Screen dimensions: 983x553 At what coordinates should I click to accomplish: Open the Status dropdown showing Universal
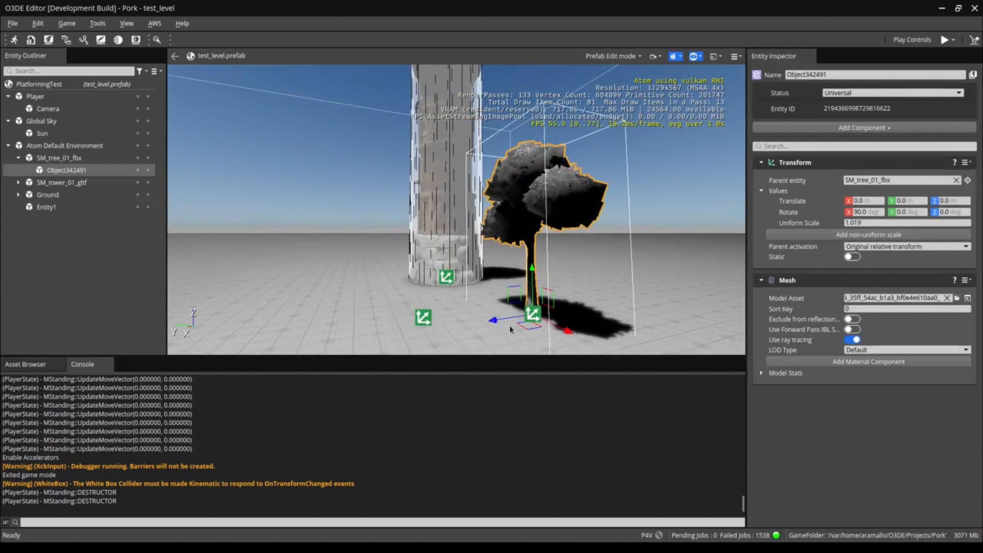coord(892,93)
